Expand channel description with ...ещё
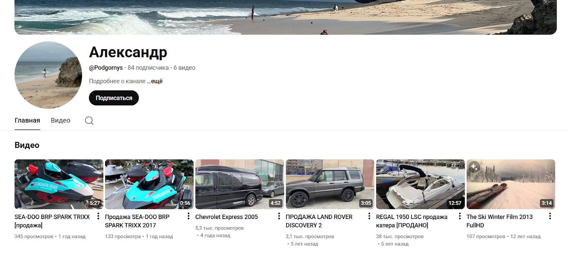Viewport: 568px width, 254px height. [155, 81]
